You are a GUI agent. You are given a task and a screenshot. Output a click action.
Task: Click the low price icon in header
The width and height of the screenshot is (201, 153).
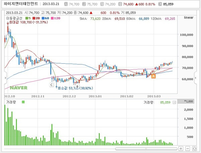pyautogui.click(x=102, y=4)
